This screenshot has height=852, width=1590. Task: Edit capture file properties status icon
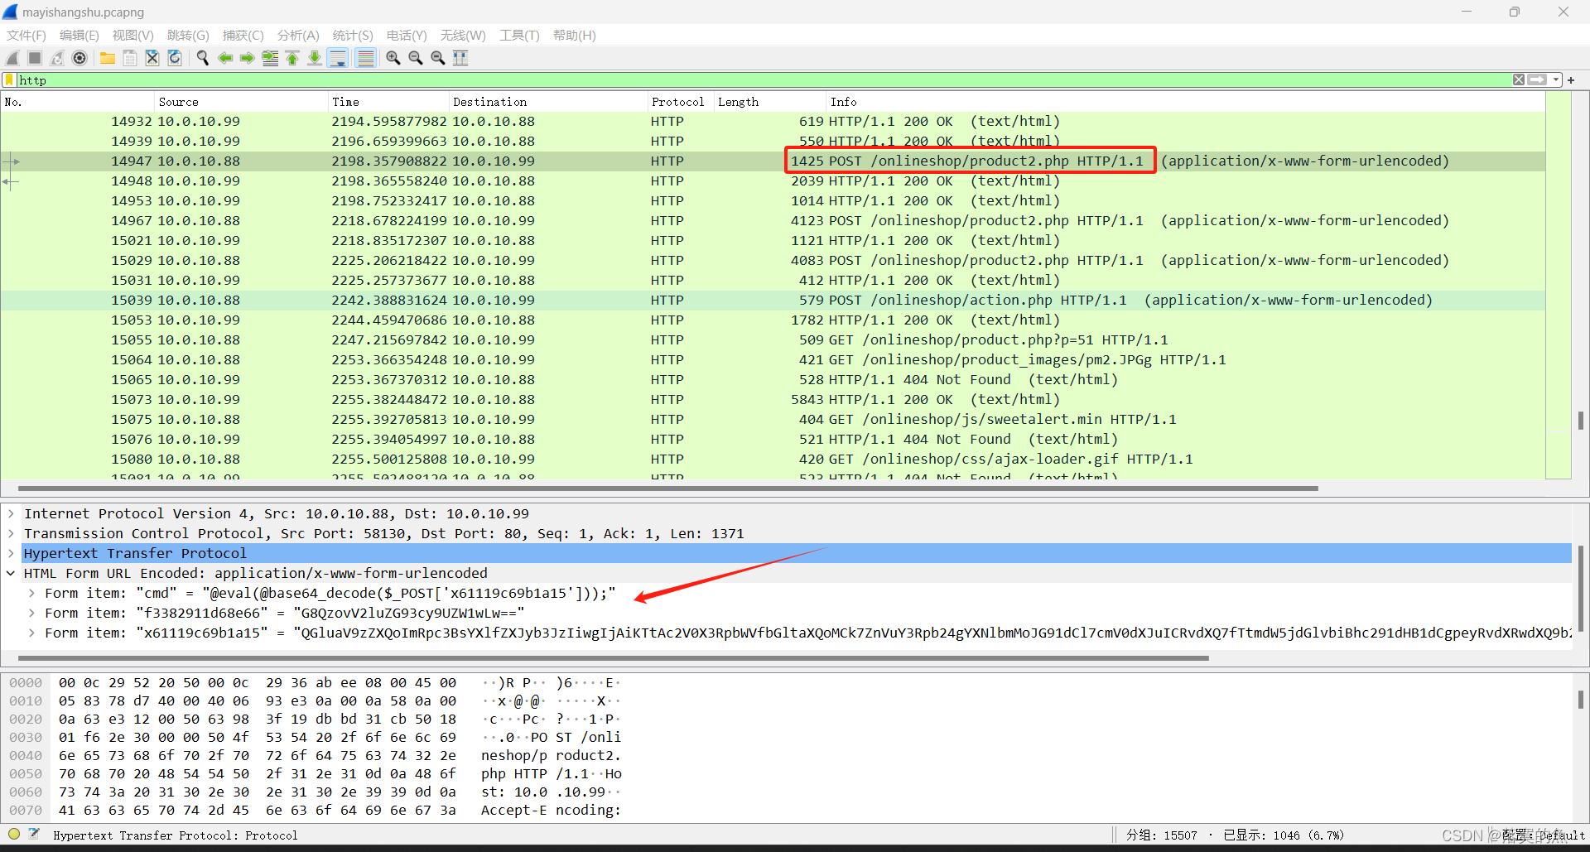pyautogui.click(x=34, y=835)
